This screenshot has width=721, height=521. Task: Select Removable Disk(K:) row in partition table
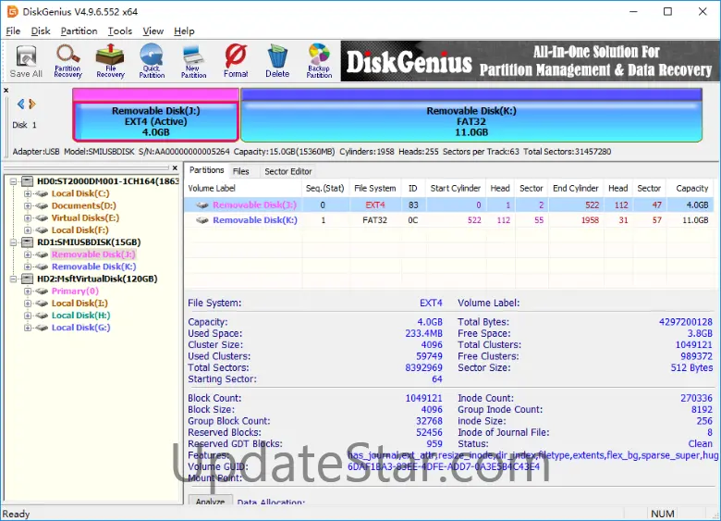click(x=254, y=221)
